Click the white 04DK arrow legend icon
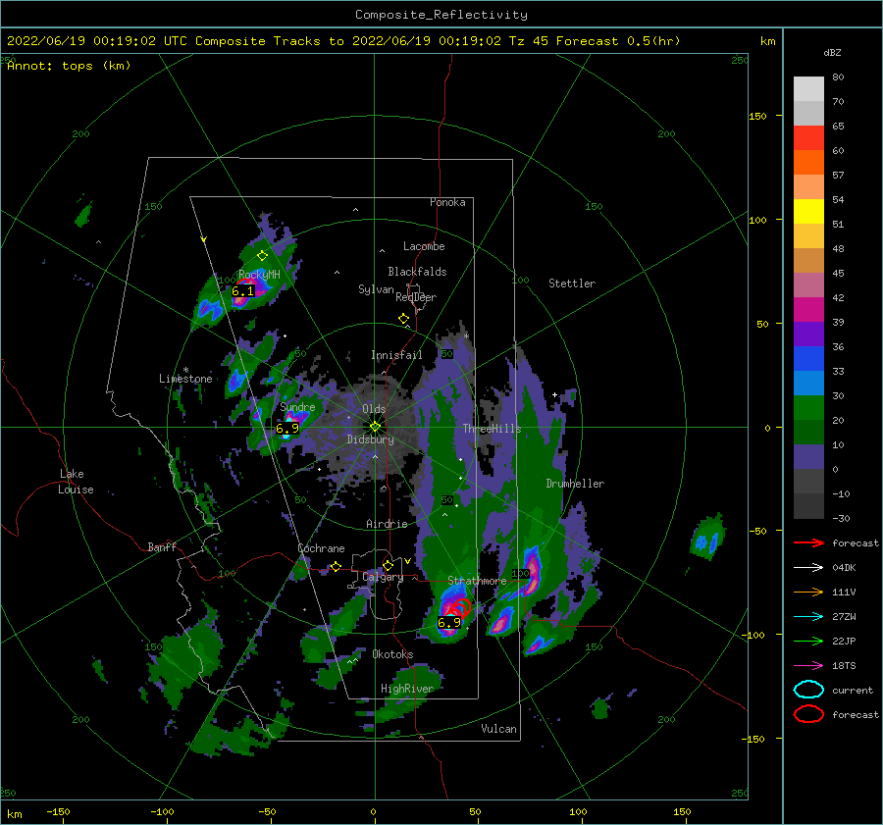Screen dimensions: 883x825 click(x=808, y=567)
